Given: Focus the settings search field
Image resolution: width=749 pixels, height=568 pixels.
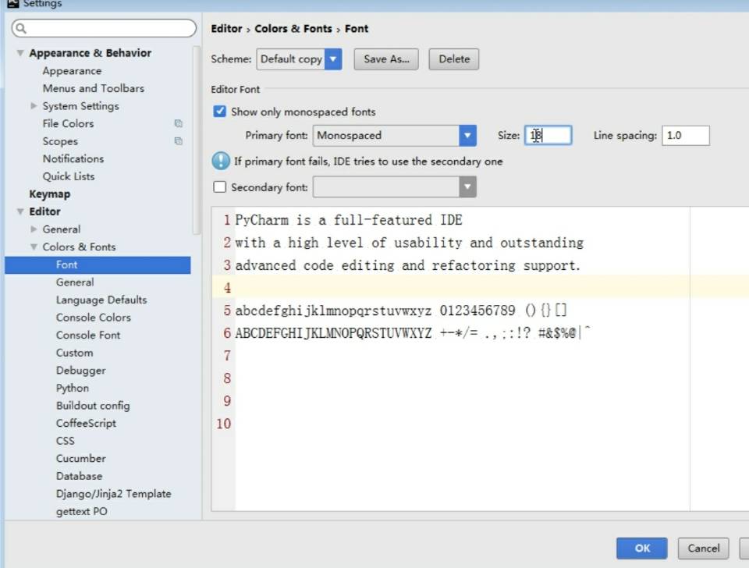Looking at the screenshot, I should point(104,28).
